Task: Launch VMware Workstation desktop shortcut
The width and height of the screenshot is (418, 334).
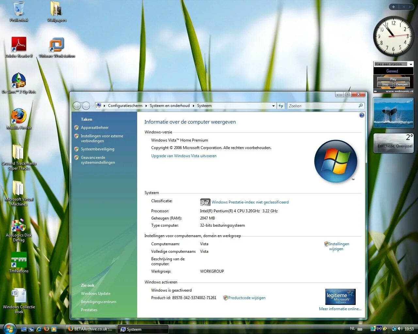Action: pos(57,47)
